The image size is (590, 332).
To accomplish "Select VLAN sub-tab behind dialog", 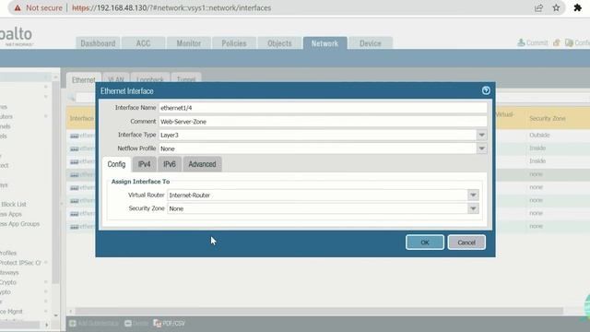I will pyautogui.click(x=116, y=77).
